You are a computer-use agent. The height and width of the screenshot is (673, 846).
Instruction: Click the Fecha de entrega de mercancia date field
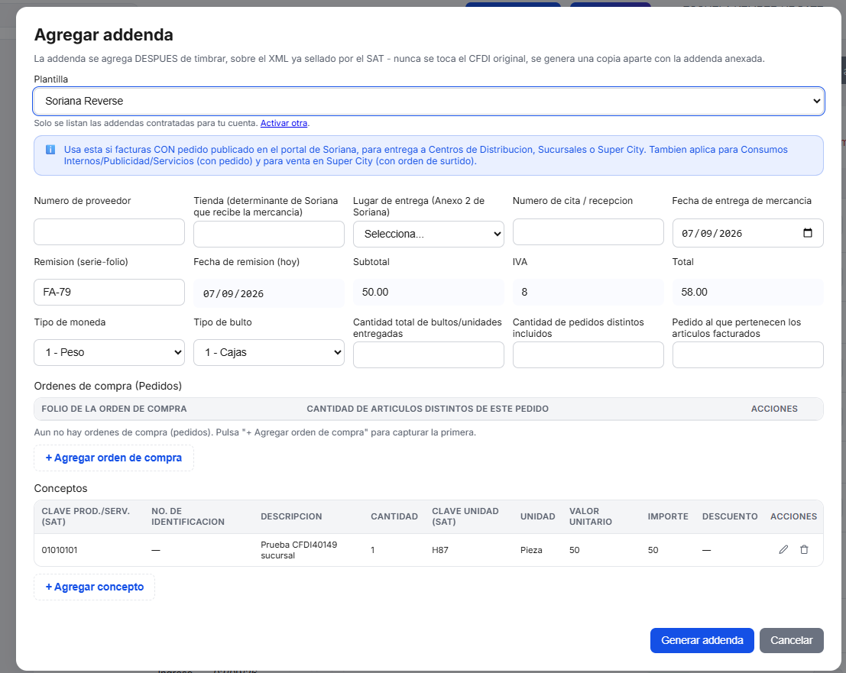(748, 233)
